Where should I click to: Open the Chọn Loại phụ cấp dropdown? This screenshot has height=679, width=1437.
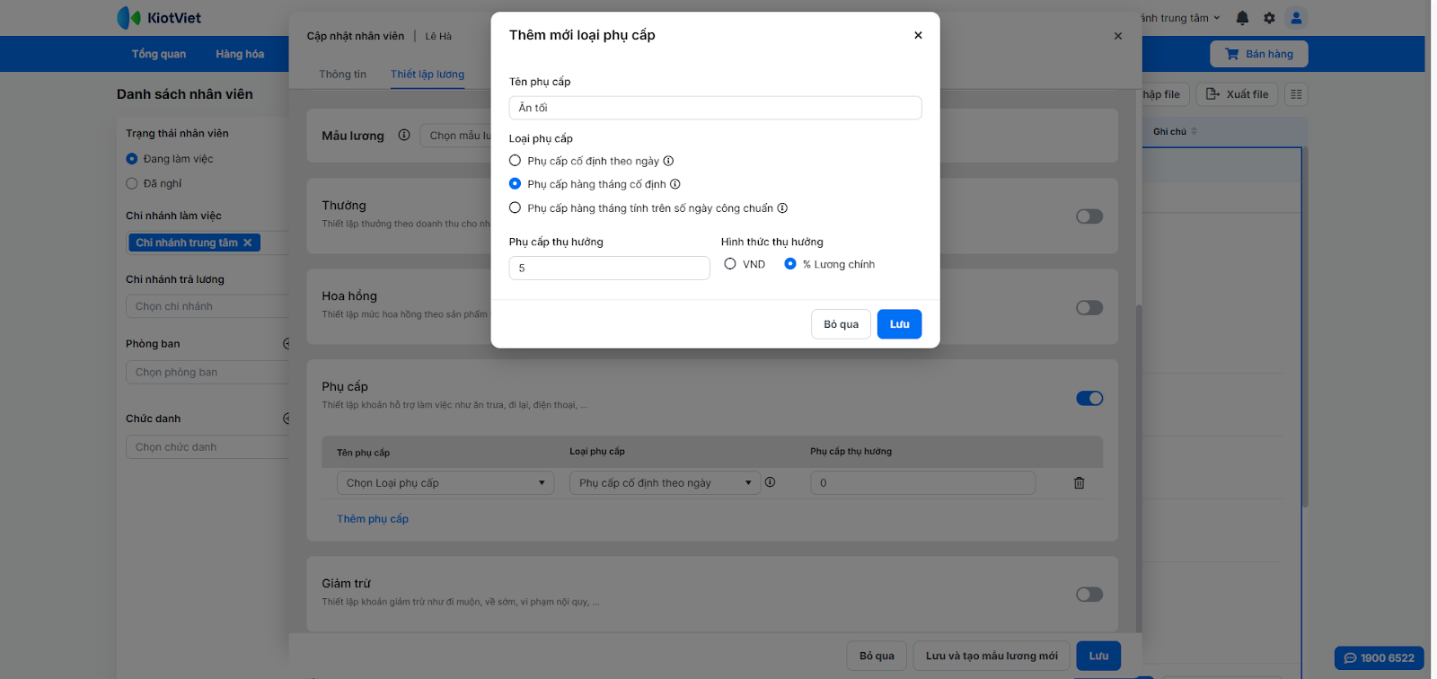(x=445, y=483)
